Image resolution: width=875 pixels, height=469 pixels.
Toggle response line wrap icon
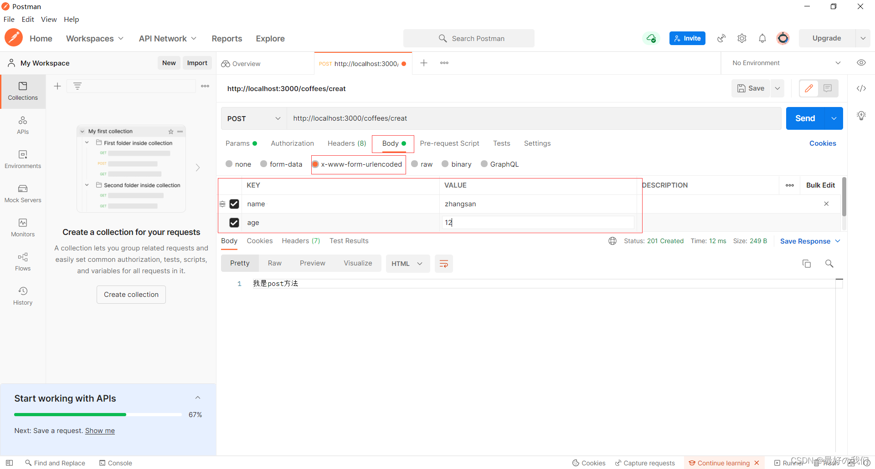coord(444,264)
